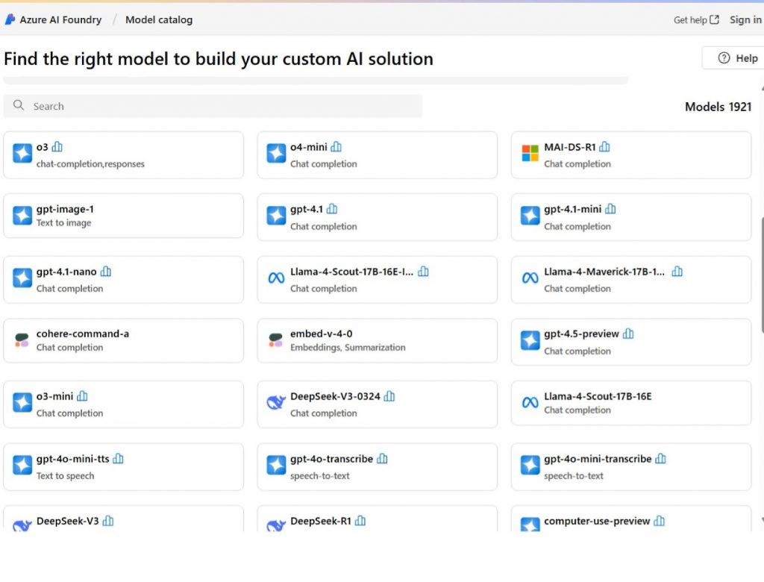Click the Meta logo on Llama-4-Maverick card
Screen dimensions: 764x582
point(530,278)
